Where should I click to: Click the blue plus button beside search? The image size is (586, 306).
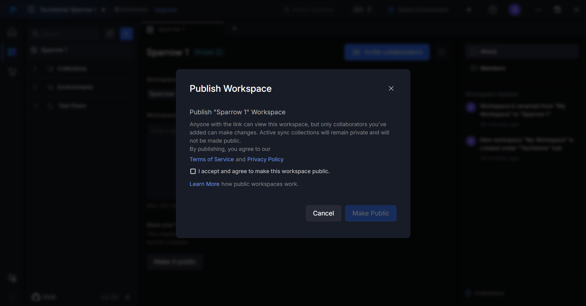point(126,34)
